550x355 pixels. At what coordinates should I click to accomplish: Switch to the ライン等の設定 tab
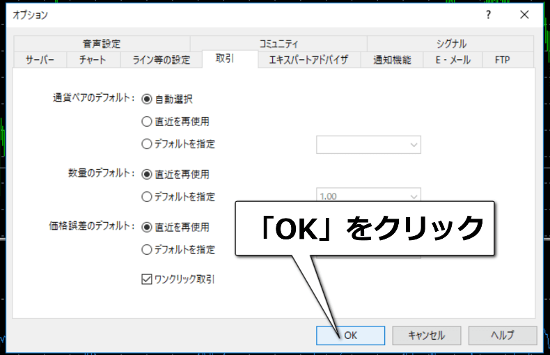coord(161,60)
